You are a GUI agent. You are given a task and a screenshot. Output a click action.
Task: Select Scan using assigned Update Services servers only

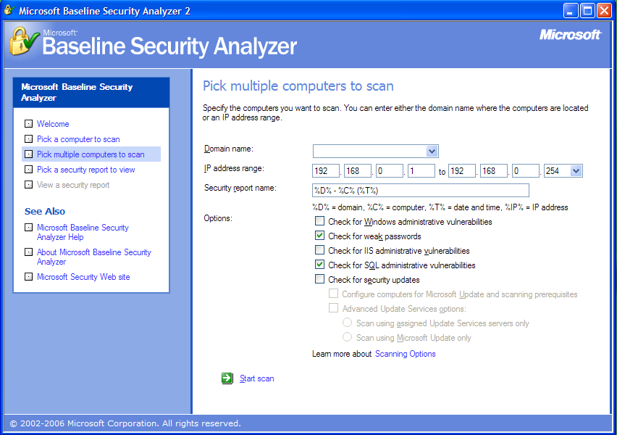click(x=347, y=323)
